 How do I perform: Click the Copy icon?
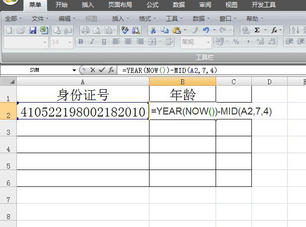coord(164,30)
